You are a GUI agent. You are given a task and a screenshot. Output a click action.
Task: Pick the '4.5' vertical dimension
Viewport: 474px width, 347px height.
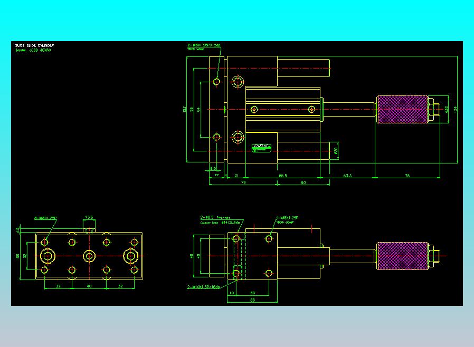pyautogui.click(x=18, y=230)
